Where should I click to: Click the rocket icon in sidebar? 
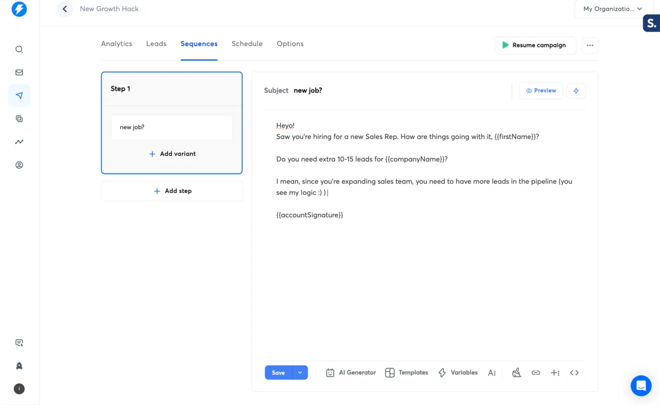19,366
